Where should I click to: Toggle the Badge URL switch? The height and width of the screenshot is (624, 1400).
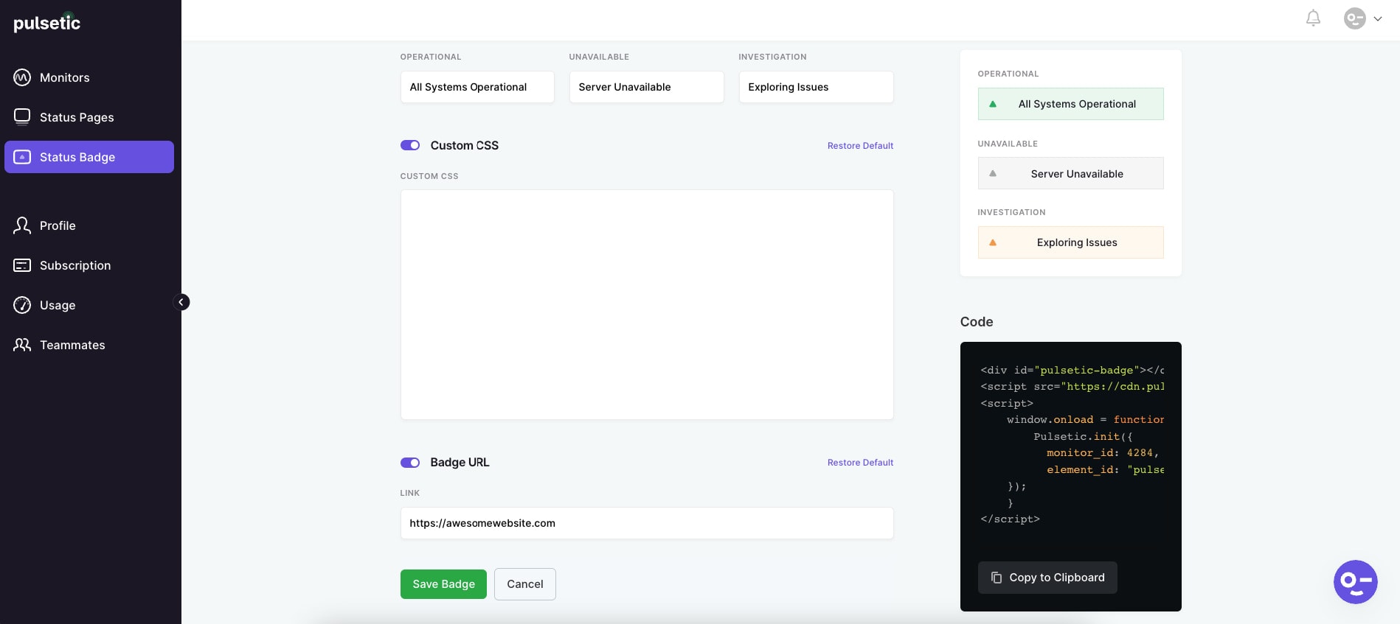pos(410,463)
